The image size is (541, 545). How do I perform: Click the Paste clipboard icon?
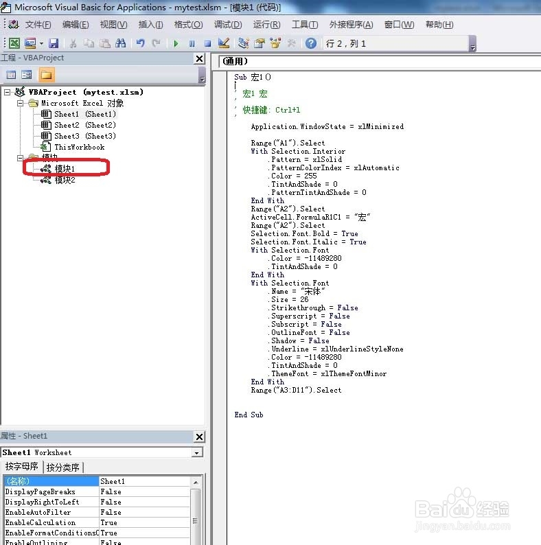pos(104,43)
